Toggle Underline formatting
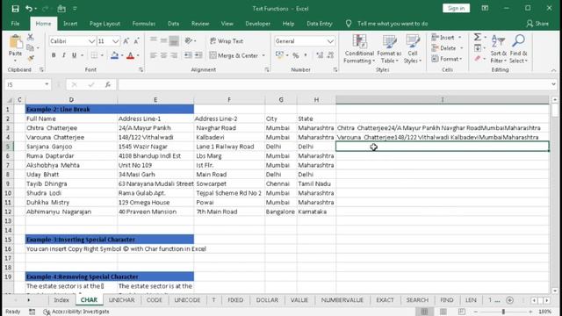 pos(74,55)
